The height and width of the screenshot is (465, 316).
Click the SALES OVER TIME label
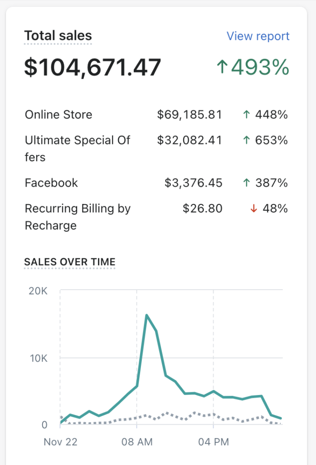pyautogui.click(x=70, y=262)
